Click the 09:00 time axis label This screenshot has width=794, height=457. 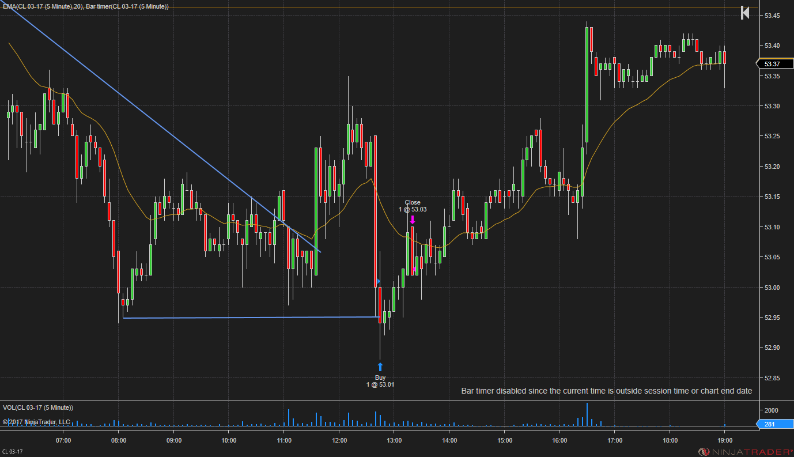click(174, 440)
